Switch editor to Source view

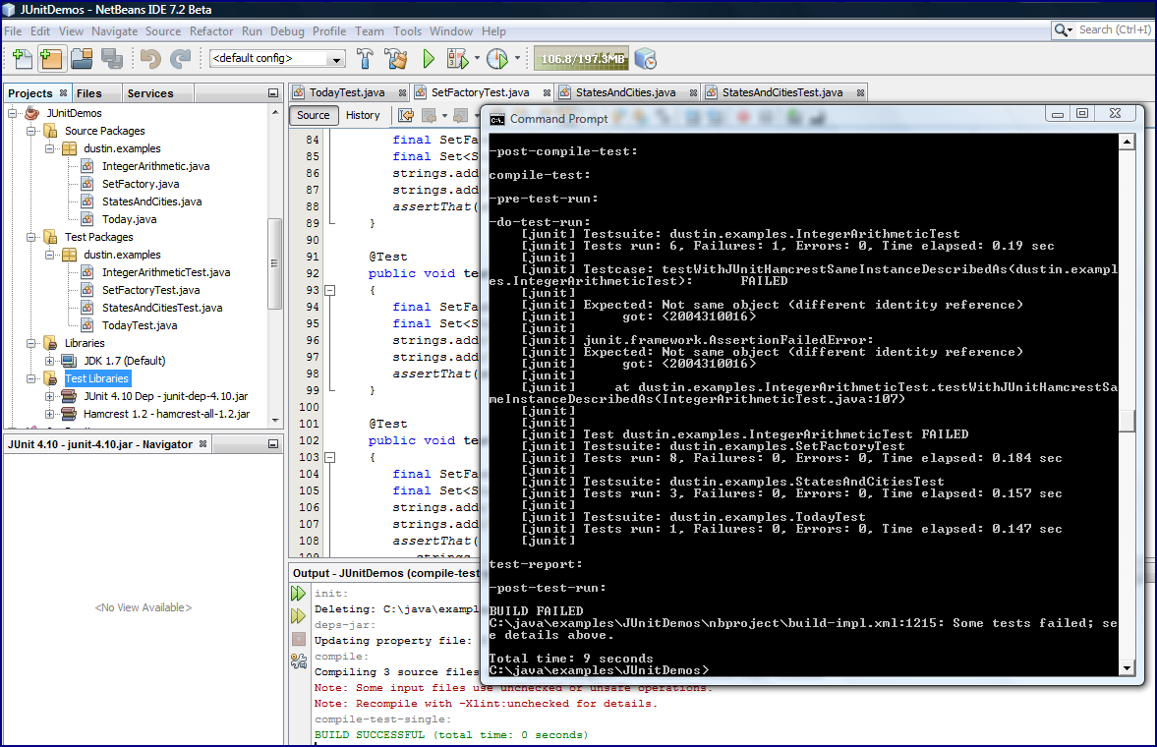tap(314, 115)
